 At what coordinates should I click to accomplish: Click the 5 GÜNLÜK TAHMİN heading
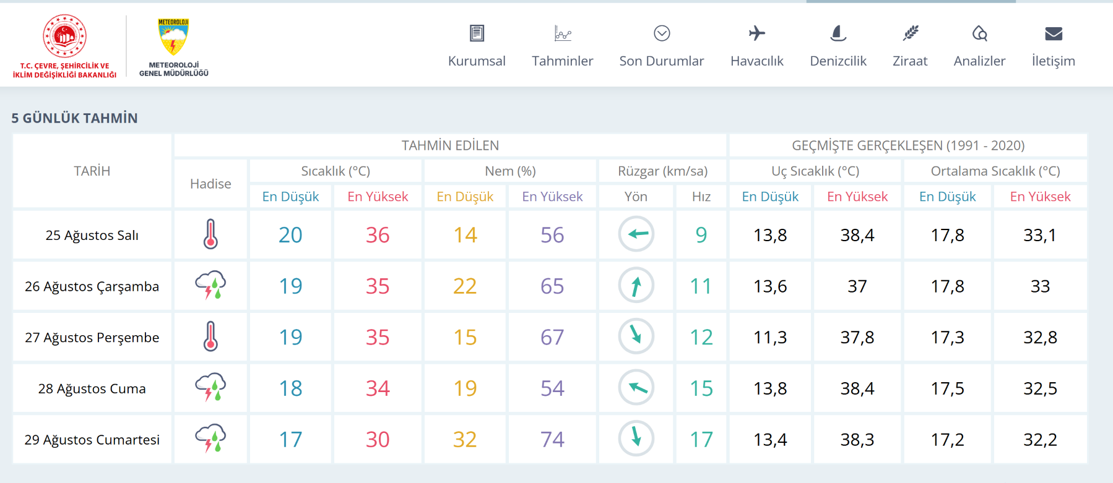click(x=74, y=118)
